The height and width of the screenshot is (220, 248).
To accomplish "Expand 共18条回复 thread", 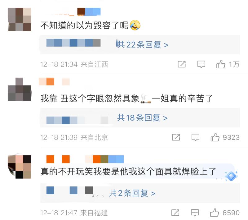I will 142,118.
